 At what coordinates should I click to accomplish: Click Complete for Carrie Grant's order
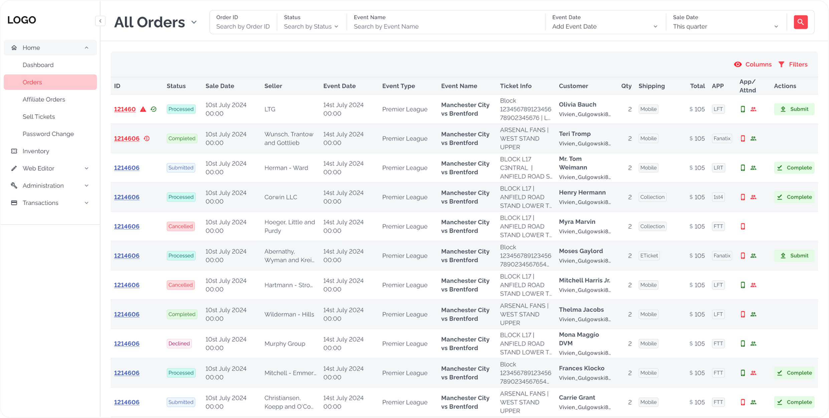[x=794, y=402]
